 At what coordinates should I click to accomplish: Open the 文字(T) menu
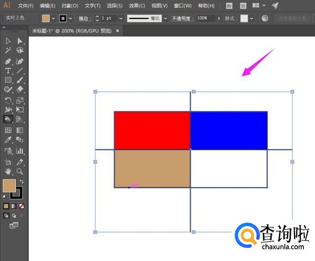point(92,6)
